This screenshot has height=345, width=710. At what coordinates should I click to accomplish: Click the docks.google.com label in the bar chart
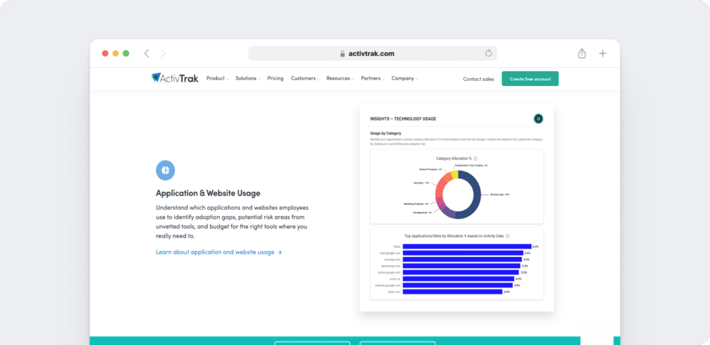pyautogui.click(x=390, y=273)
